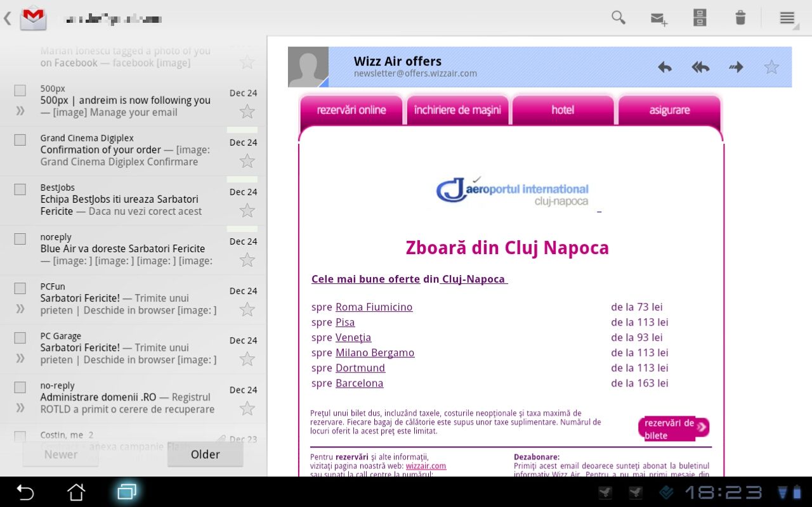Open the overflow menu icon in the top bar
Viewport: 812px width, 507px height.
(787, 18)
